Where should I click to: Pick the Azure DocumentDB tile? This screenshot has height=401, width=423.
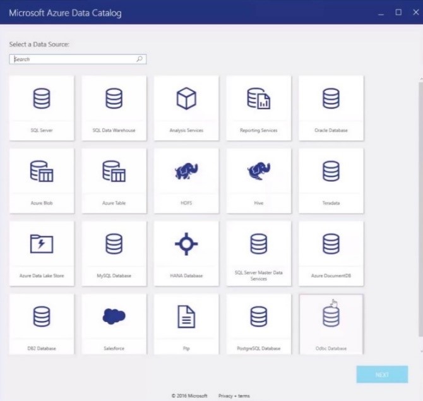tap(331, 253)
